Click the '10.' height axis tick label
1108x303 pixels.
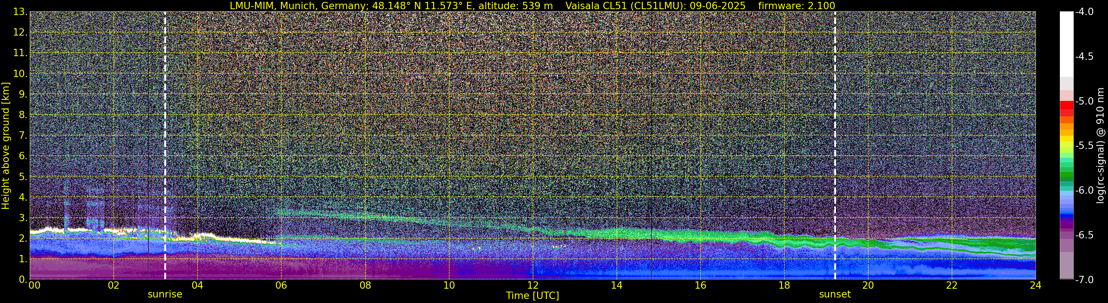21,74
